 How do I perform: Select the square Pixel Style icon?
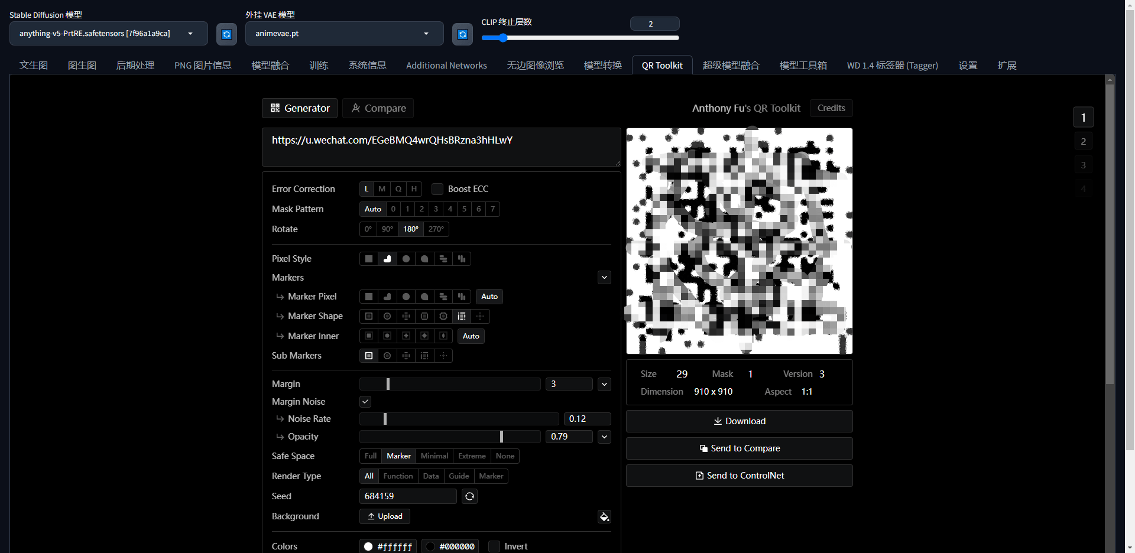pyautogui.click(x=369, y=259)
